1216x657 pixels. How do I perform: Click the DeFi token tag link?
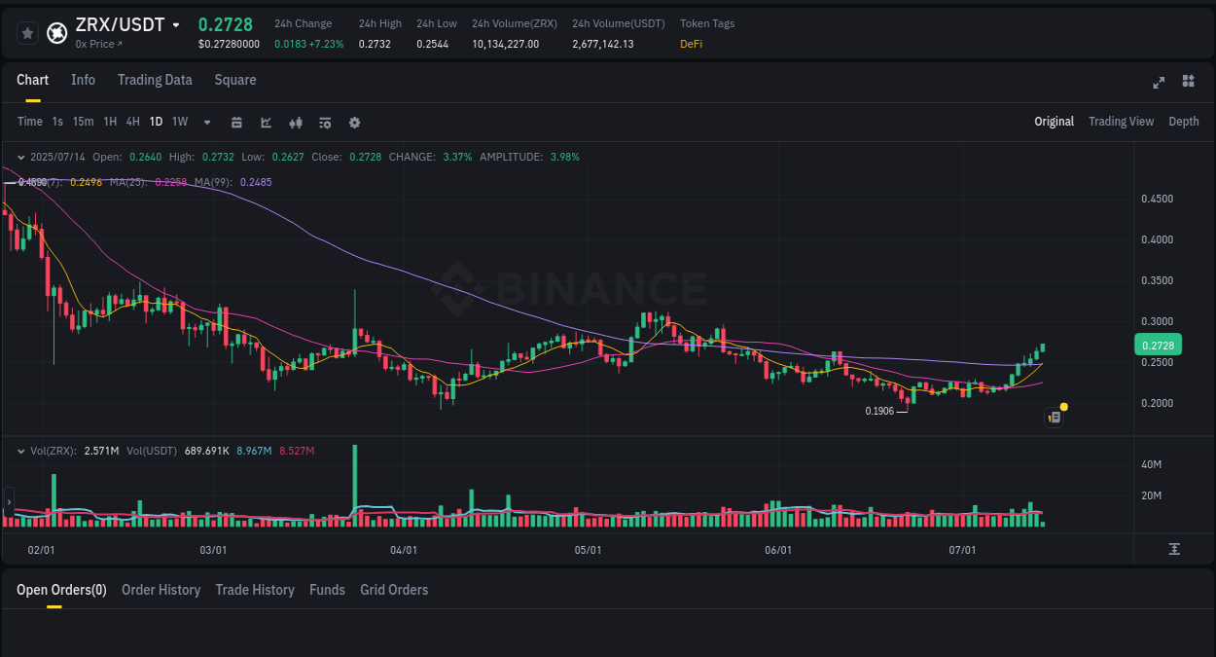tap(691, 44)
